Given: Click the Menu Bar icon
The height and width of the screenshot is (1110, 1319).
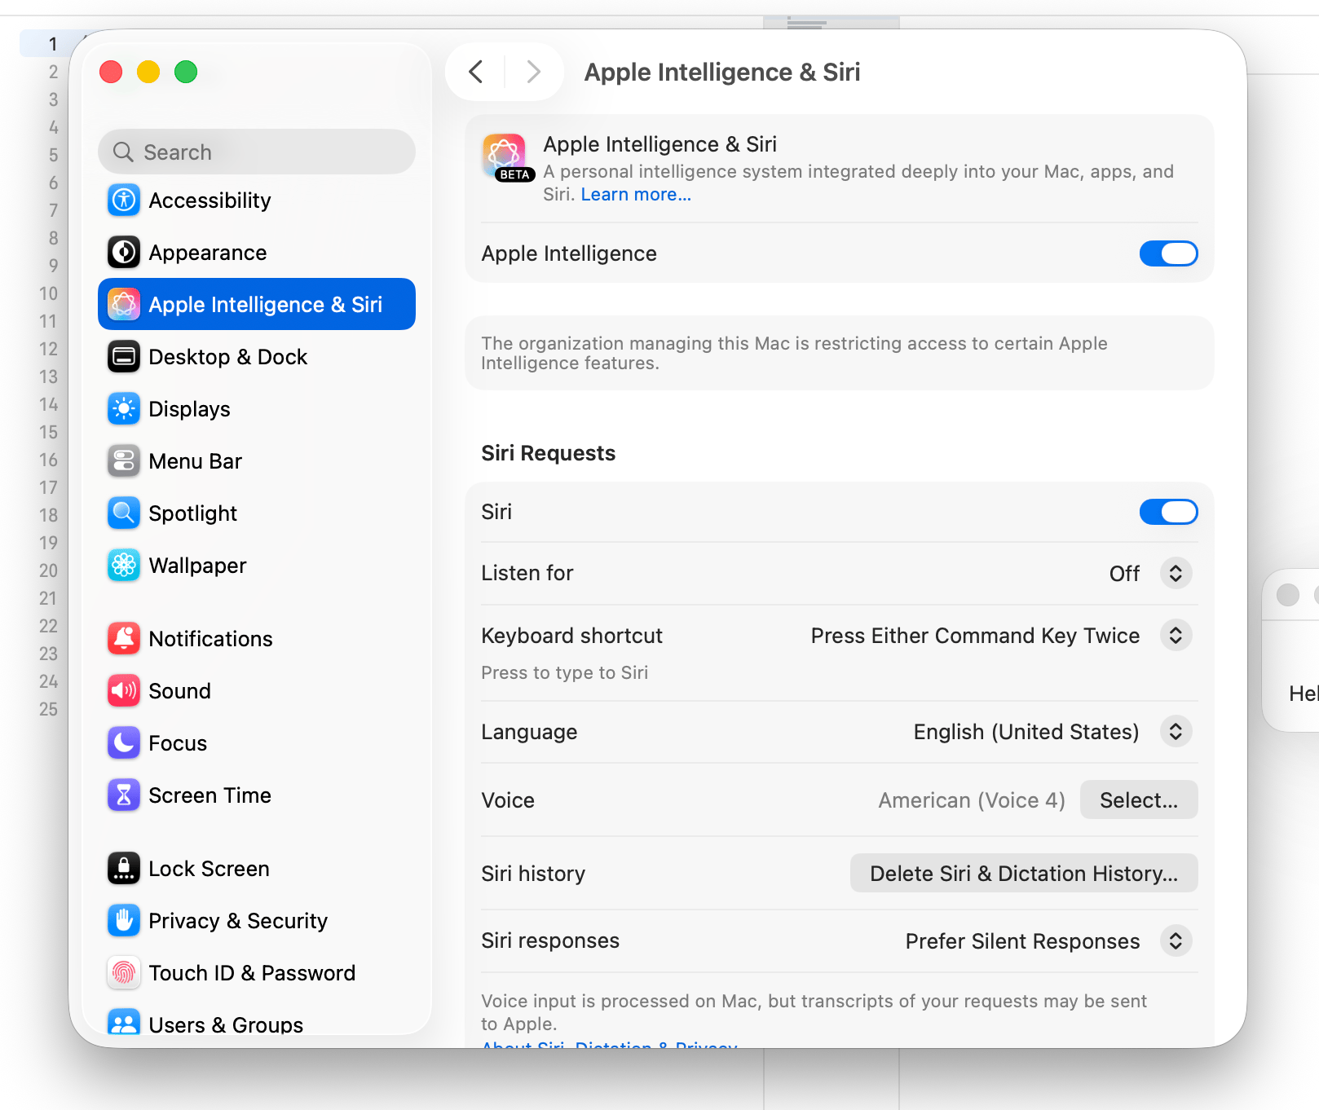Looking at the screenshot, I should 124,461.
